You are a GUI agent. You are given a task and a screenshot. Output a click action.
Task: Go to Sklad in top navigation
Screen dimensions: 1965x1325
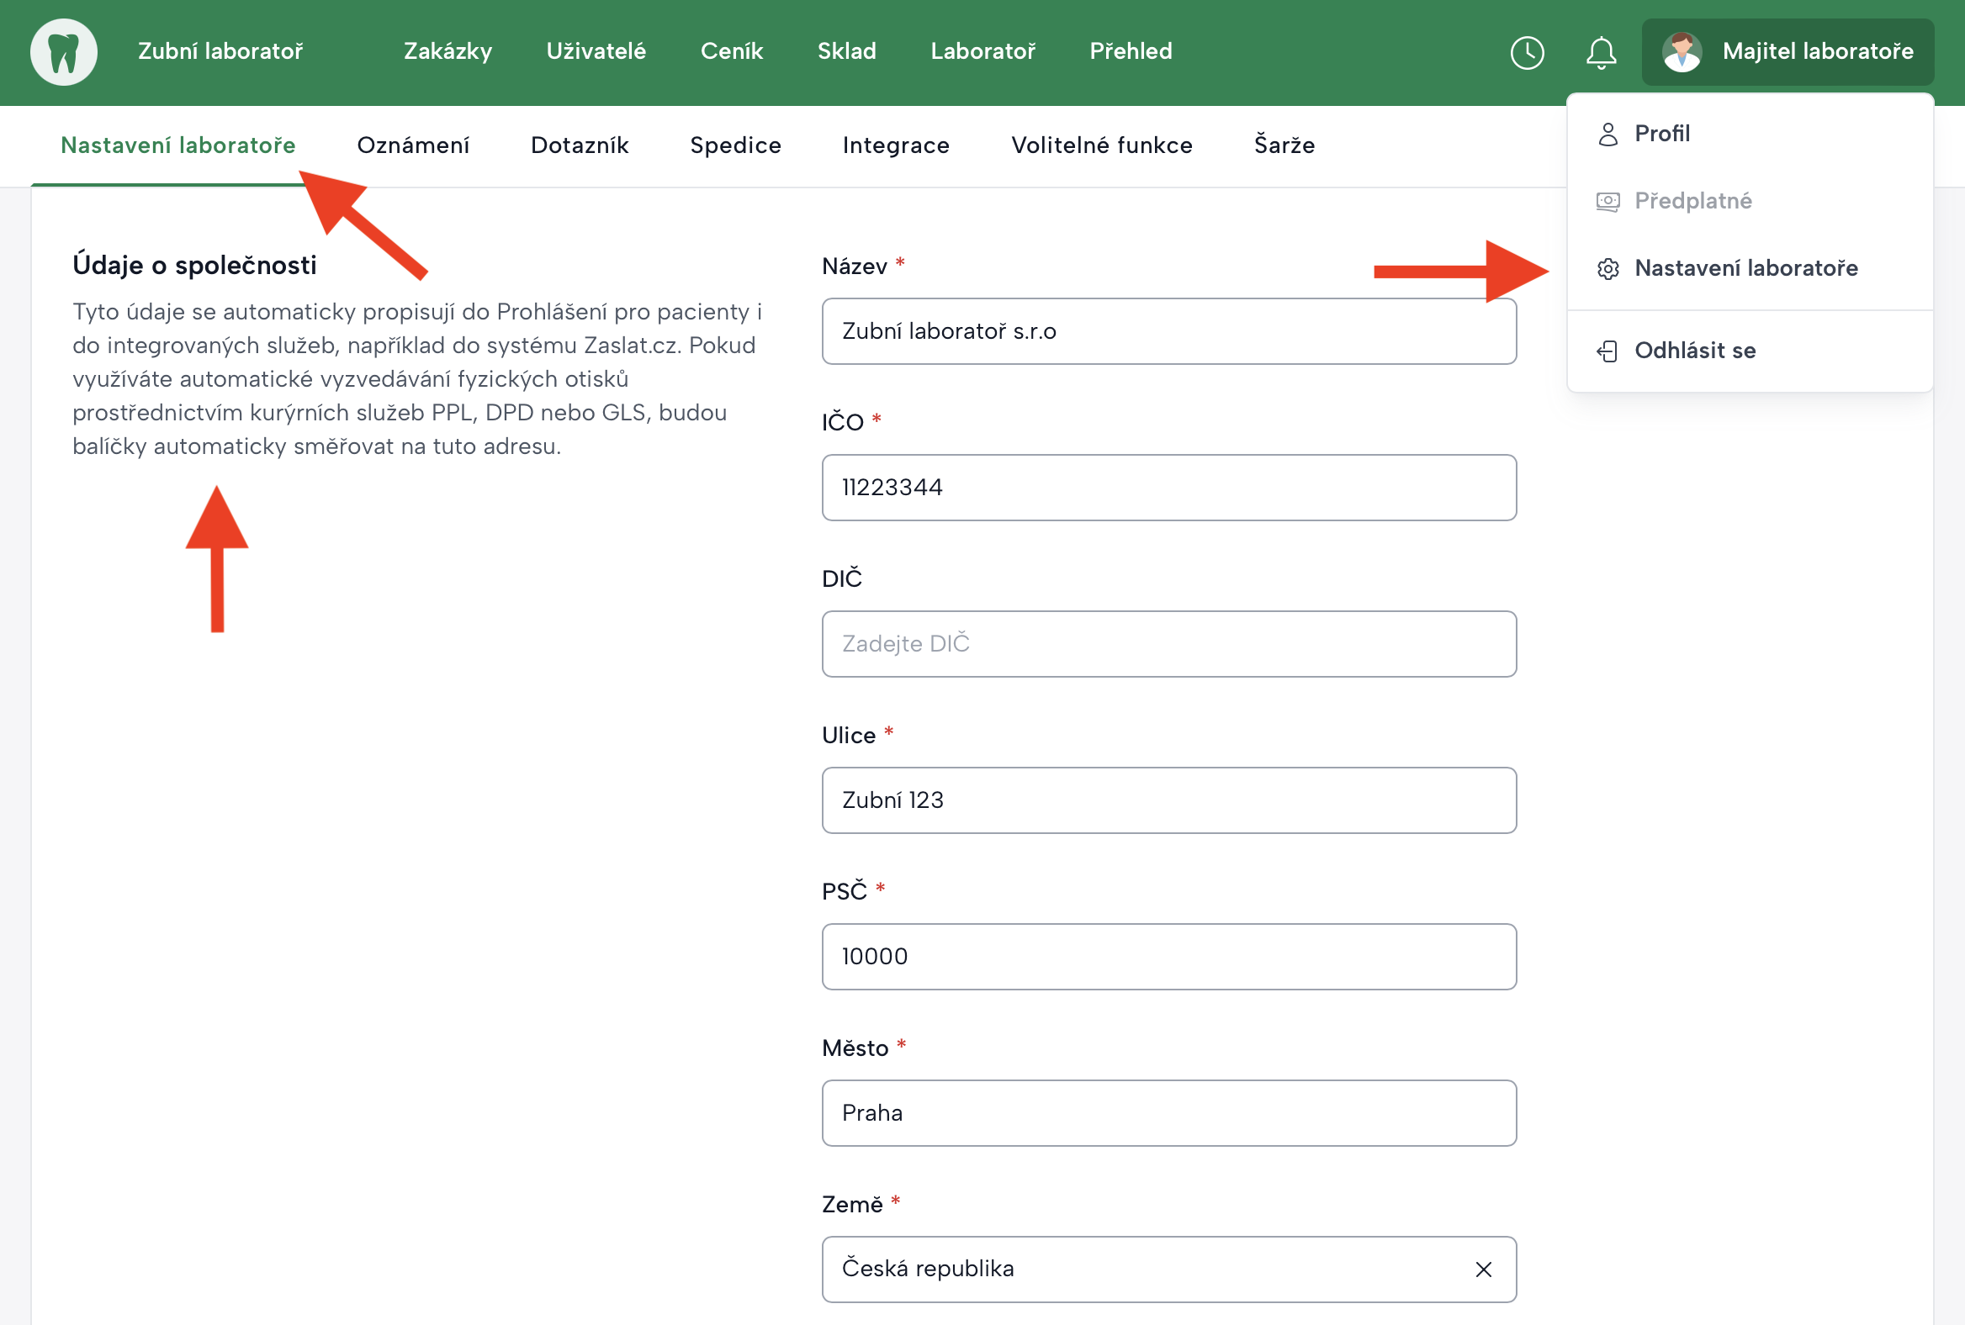(x=845, y=51)
